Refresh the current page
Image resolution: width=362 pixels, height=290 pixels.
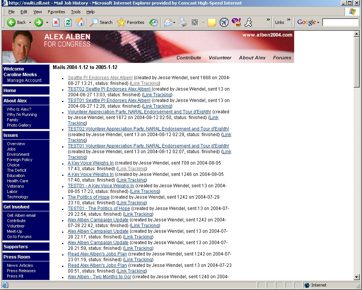coord(68,22)
